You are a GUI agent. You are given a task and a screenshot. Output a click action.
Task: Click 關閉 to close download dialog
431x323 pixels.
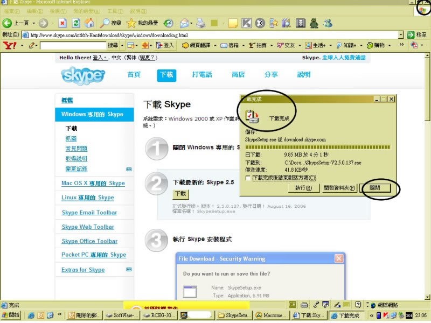(375, 188)
